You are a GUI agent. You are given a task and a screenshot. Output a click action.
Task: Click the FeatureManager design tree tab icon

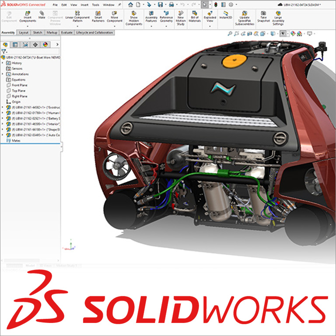pyautogui.click(x=5, y=45)
